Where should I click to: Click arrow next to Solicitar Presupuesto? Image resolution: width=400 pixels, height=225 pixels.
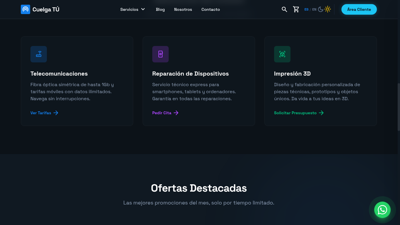click(x=321, y=113)
